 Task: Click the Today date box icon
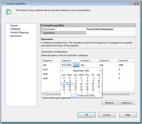click(74, 95)
